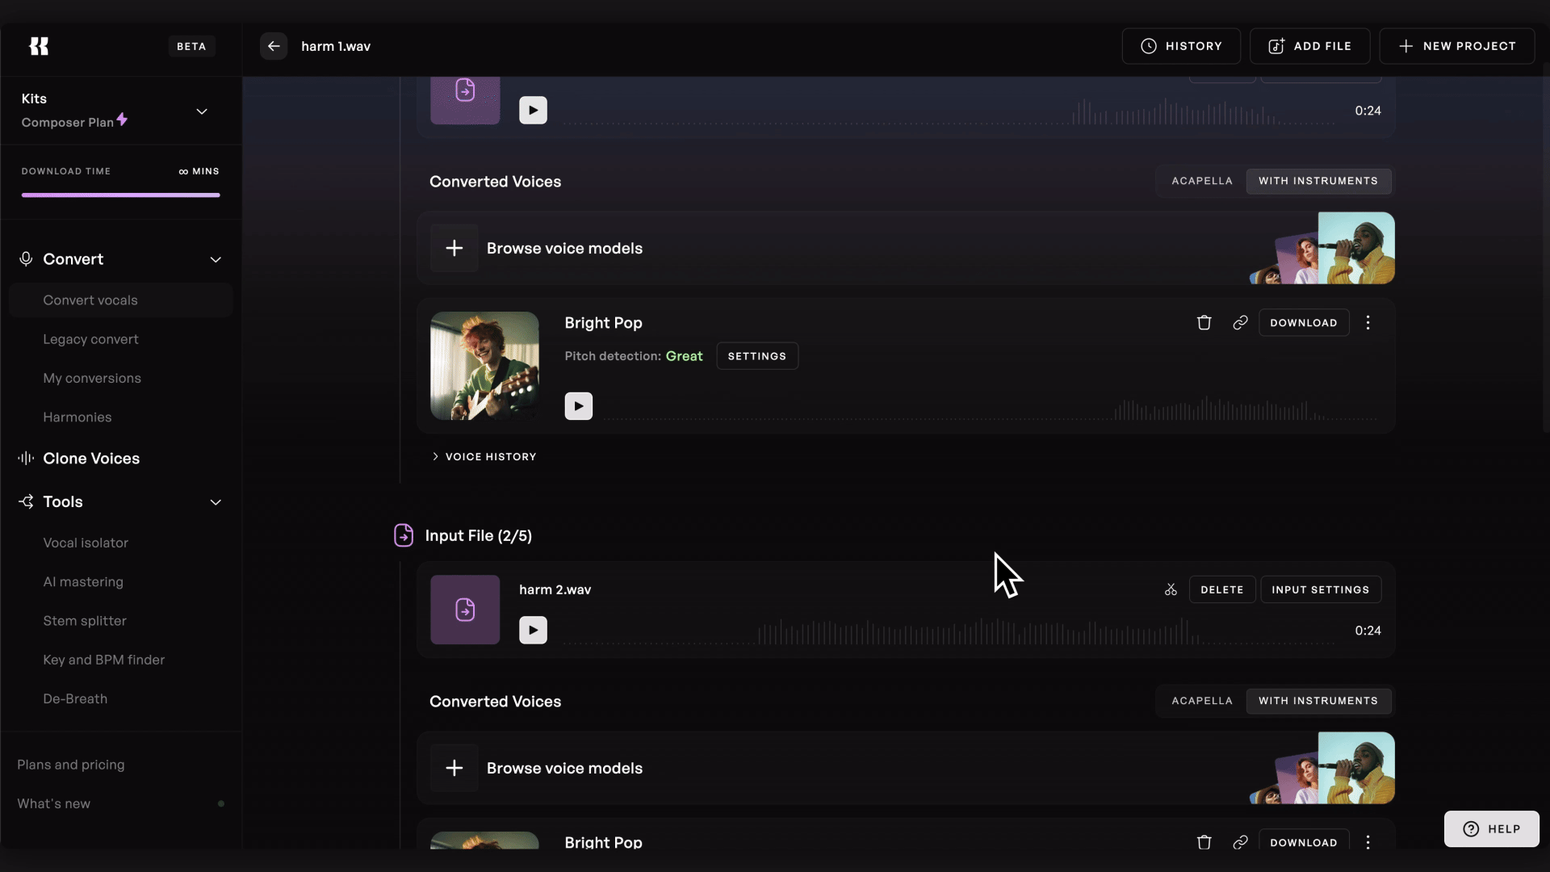The image size is (1550, 872).
Task: Seek in the top input file waveform
Action: tap(949, 111)
